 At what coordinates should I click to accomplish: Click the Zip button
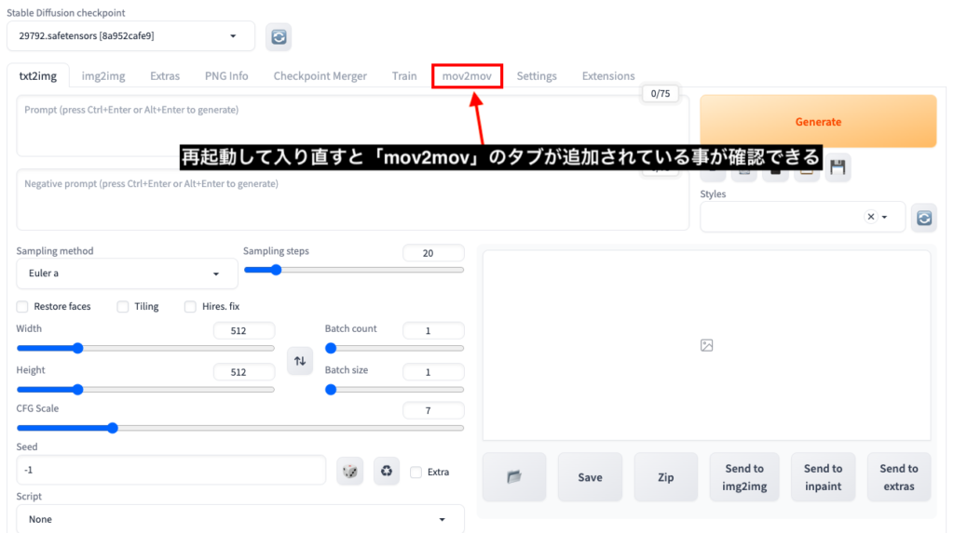coord(665,477)
